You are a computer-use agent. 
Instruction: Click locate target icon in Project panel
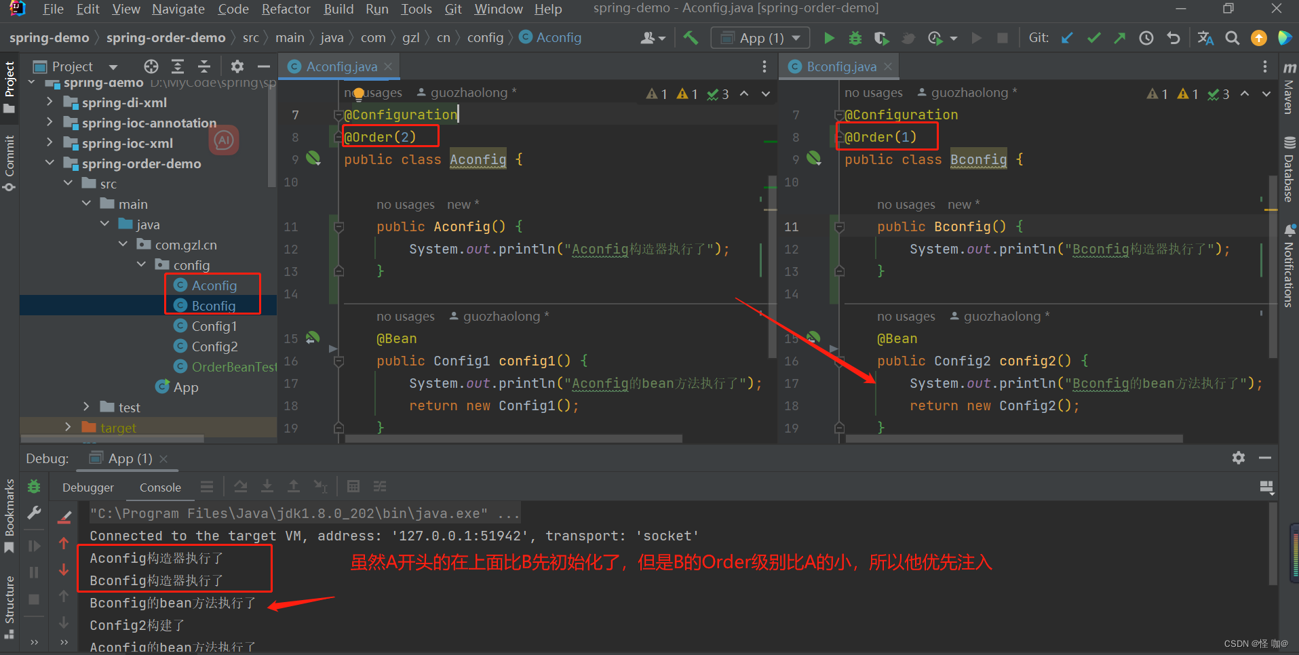point(151,66)
